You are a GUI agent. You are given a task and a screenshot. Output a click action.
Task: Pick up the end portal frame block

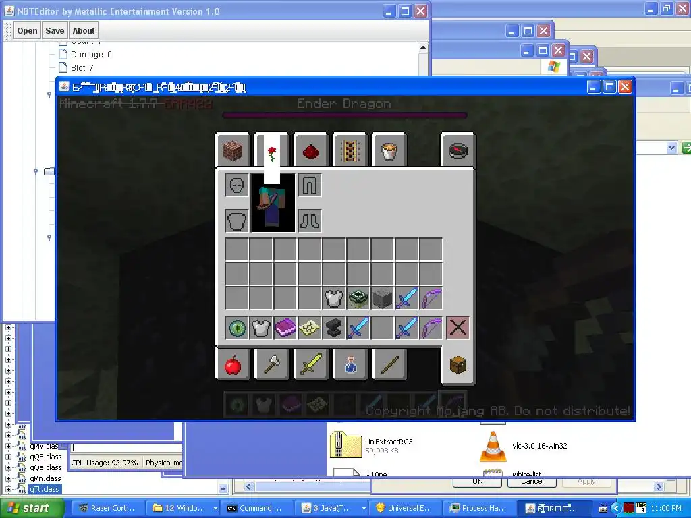point(358,298)
